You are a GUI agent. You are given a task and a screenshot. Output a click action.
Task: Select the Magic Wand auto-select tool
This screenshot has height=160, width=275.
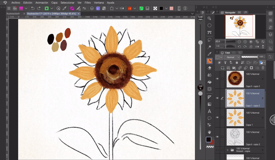click(x=209, y=47)
